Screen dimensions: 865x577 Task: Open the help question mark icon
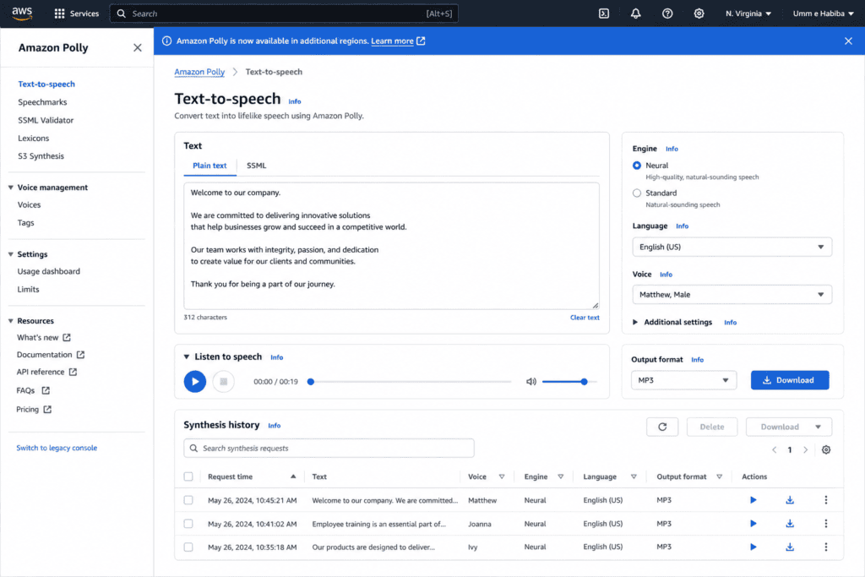(667, 14)
